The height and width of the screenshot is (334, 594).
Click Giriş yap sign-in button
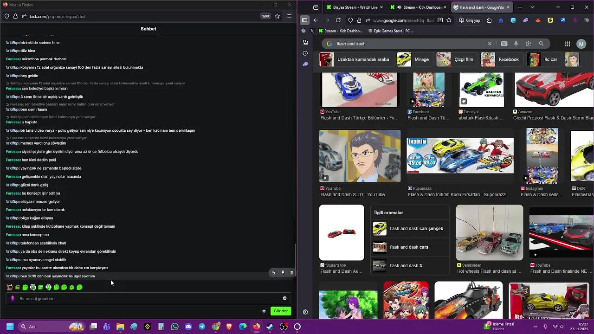coord(470,20)
